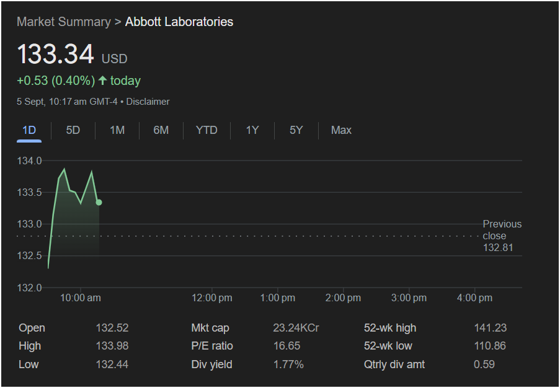
Task: Open the Disclaimer link
Action: 148,102
